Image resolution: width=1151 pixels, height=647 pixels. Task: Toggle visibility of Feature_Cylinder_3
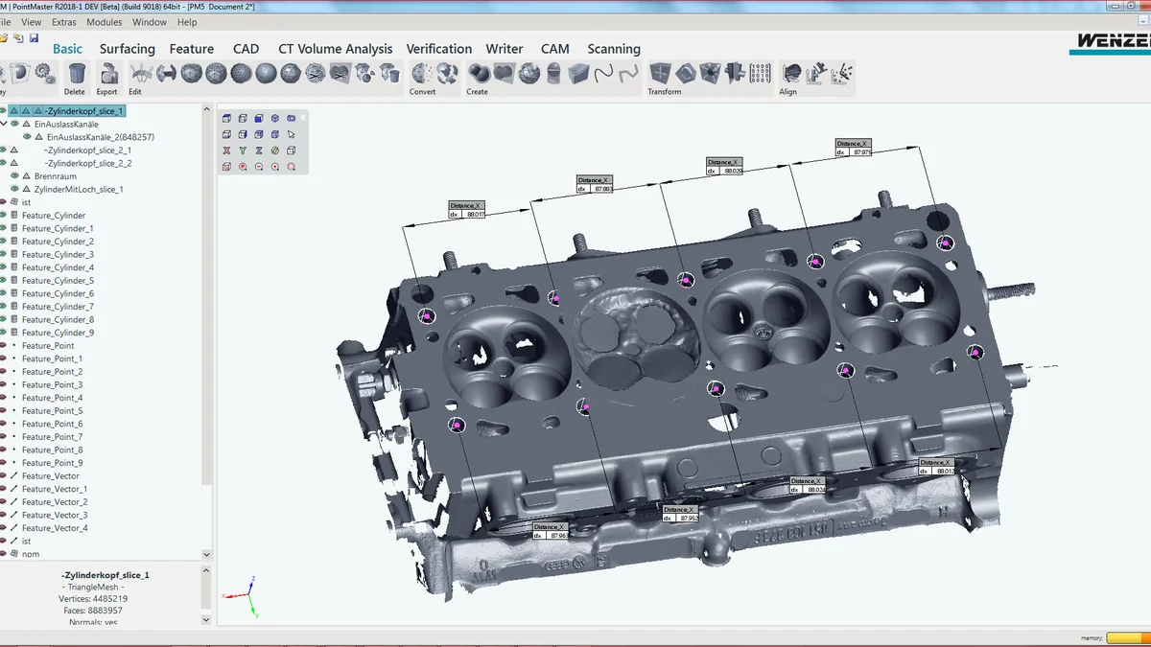[x=3, y=254]
